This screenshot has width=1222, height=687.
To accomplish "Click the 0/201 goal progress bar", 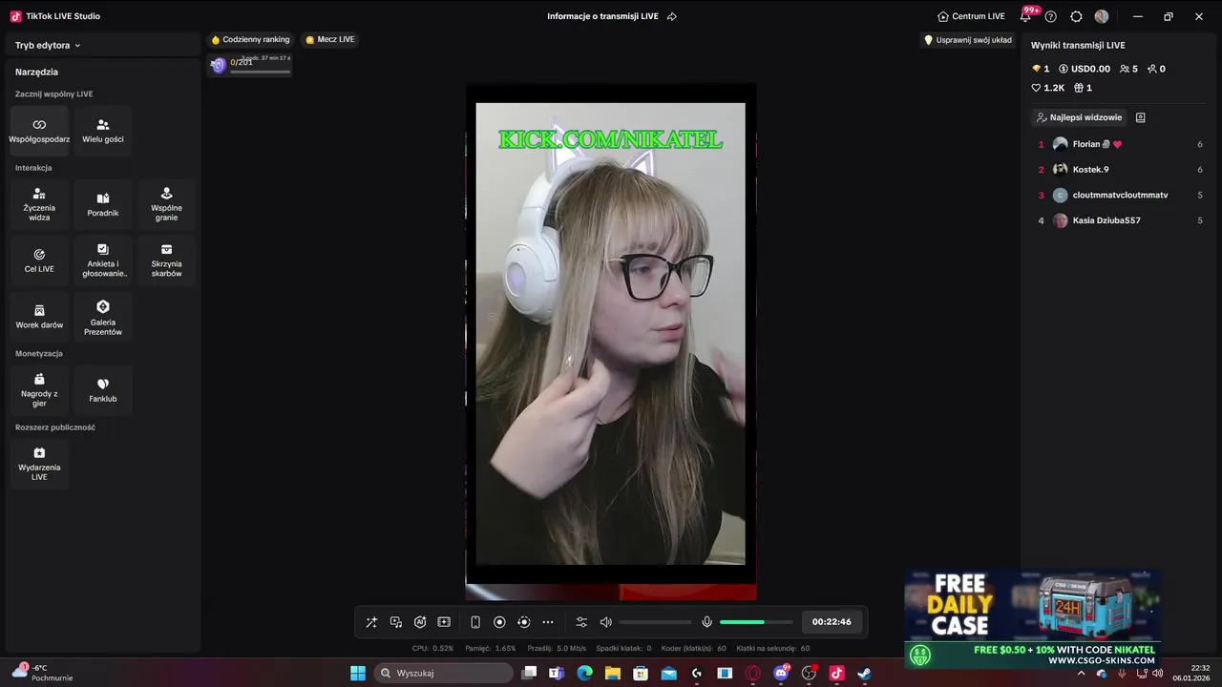I will [250, 66].
